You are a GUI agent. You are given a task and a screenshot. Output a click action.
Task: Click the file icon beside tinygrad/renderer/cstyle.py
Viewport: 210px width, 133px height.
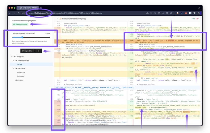(61, 19)
